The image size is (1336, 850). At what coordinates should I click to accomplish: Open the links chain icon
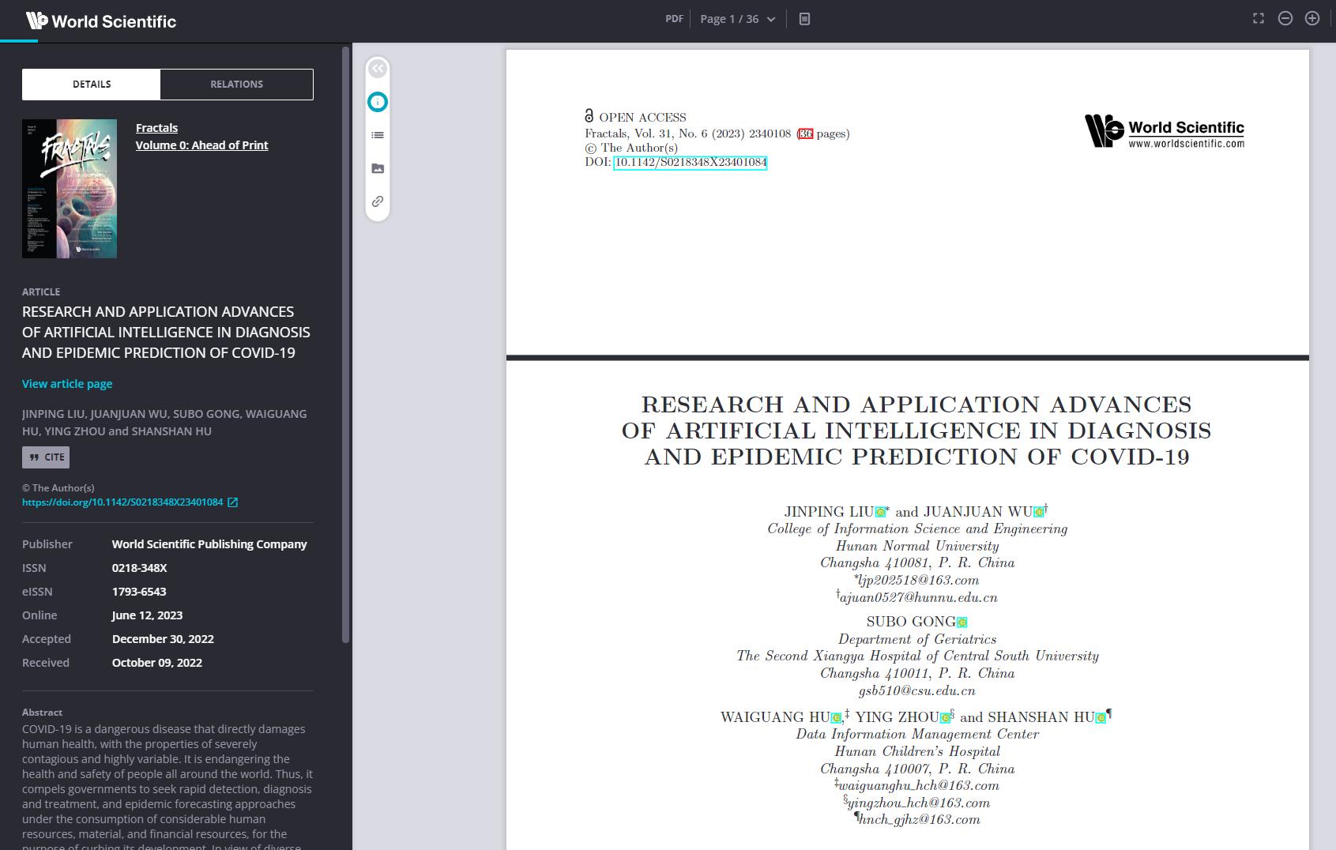pyautogui.click(x=378, y=201)
